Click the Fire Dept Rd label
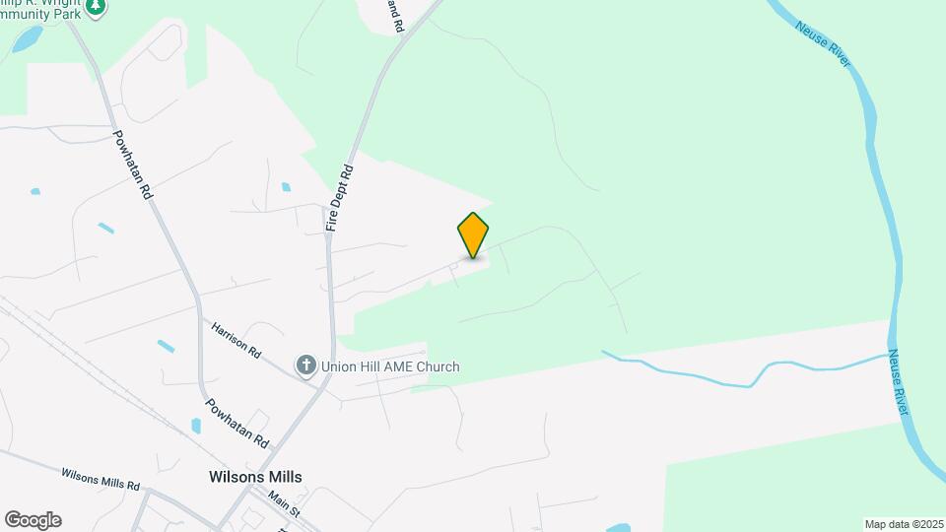This screenshot has width=946, height=532. point(340,198)
